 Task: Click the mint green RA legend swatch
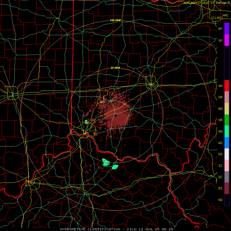[227, 131]
